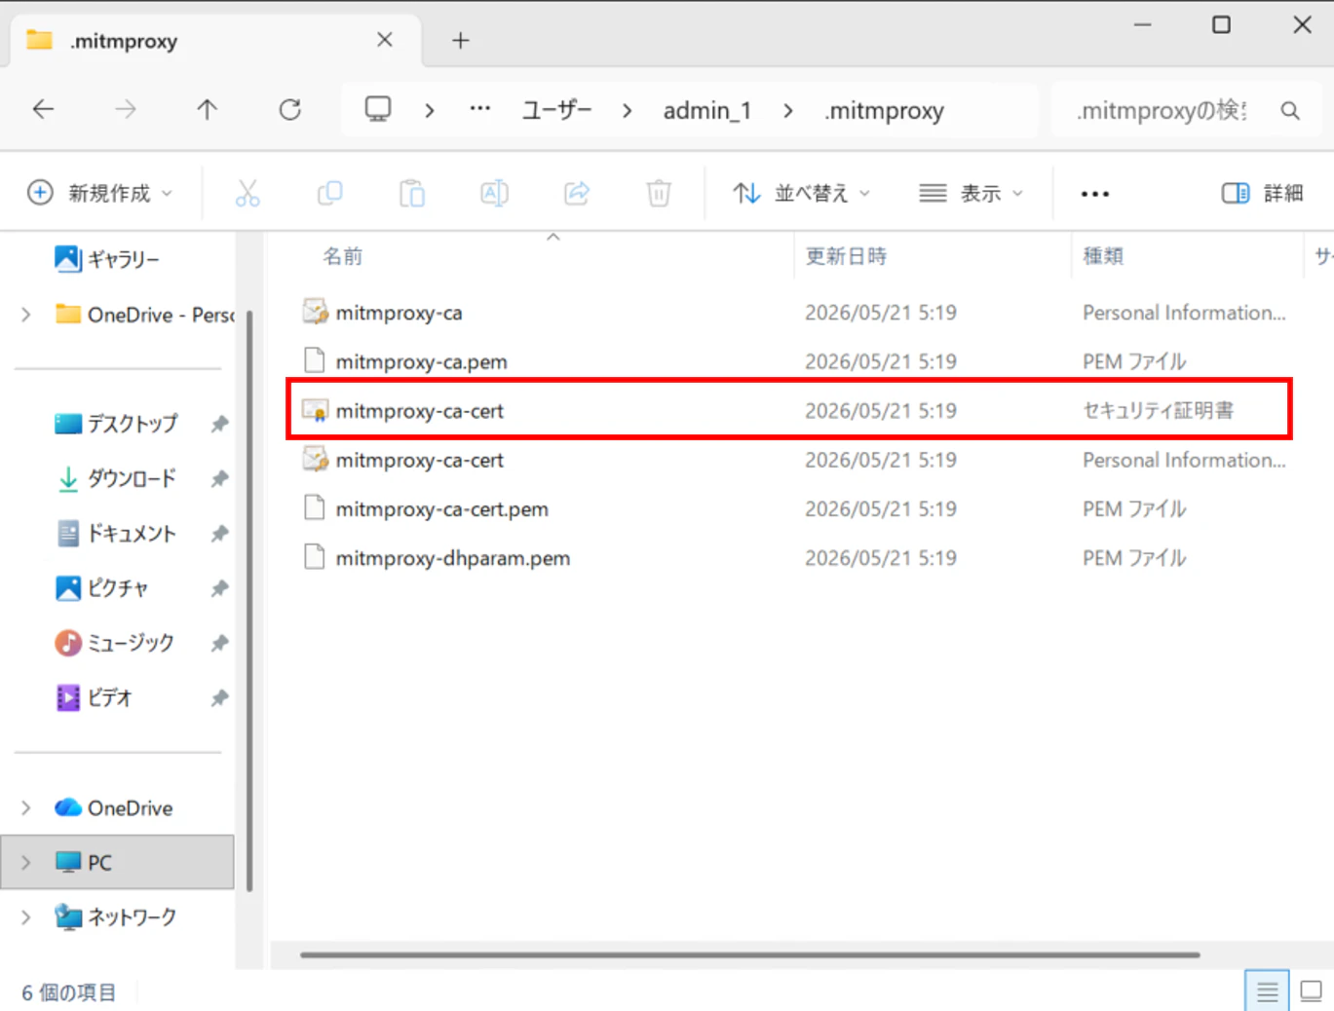Unpin ダウンロード using its pin icon
Viewport: 1334px width, 1011px height.
(220, 478)
